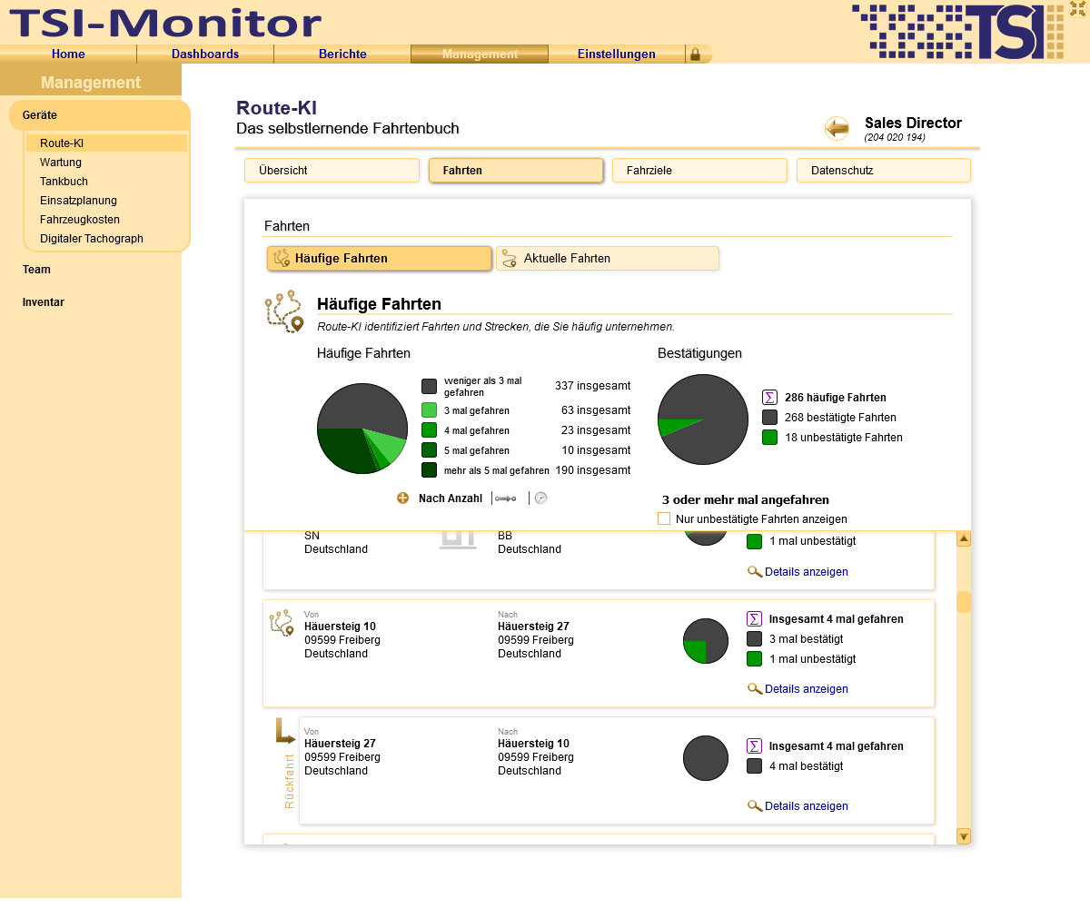Open Tankbuch in the sidebar

click(x=64, y=182)
